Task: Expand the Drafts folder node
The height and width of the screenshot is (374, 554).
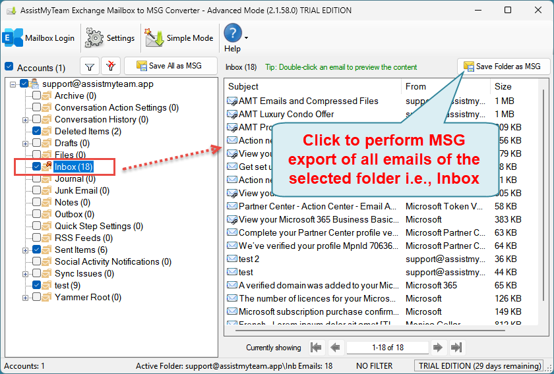Action: (25, 144)
